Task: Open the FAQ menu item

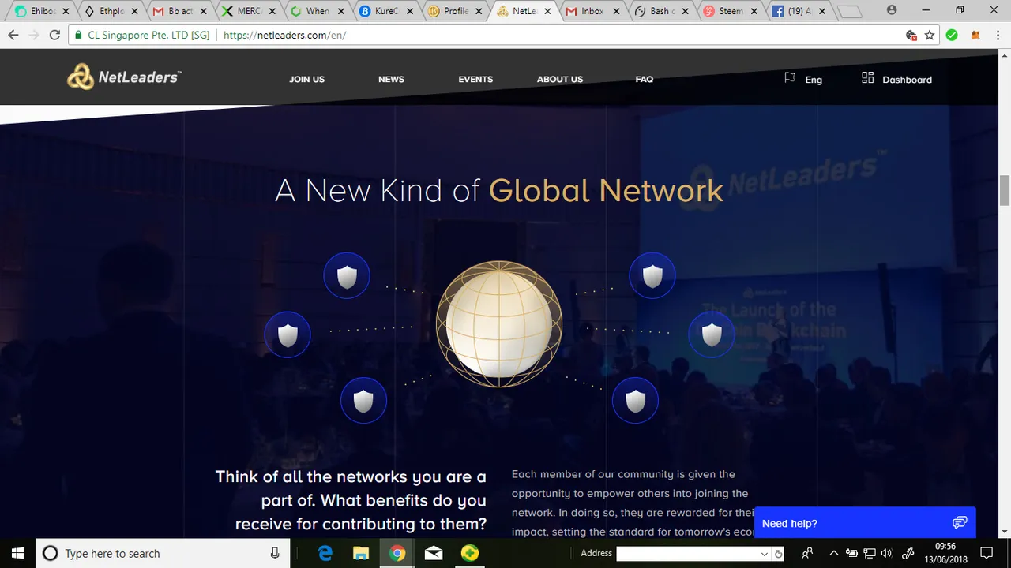Action: [x=645, y=79]
